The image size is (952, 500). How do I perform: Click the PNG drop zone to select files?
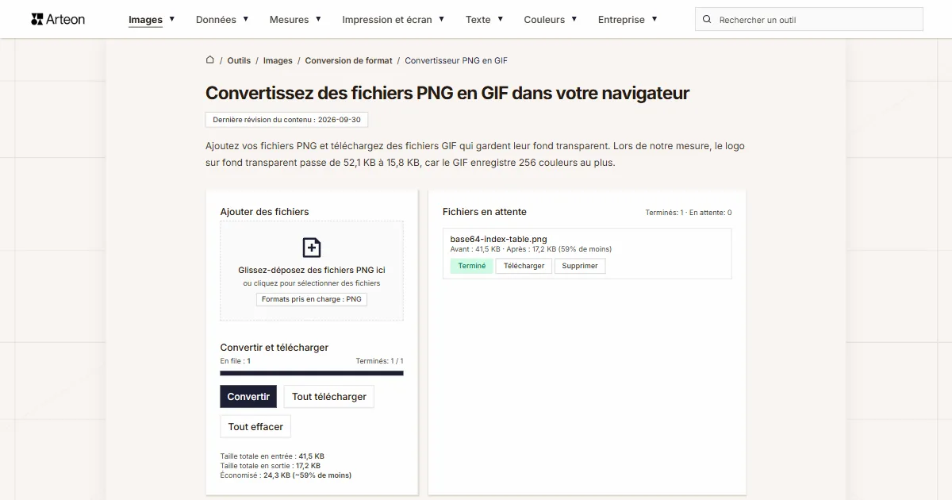click(312, 271)
